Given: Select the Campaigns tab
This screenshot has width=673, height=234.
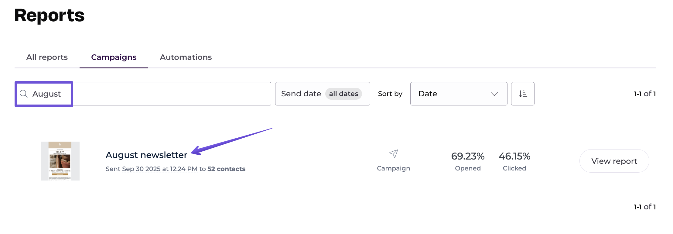Looking at the screenshot, I should (114, 57).
